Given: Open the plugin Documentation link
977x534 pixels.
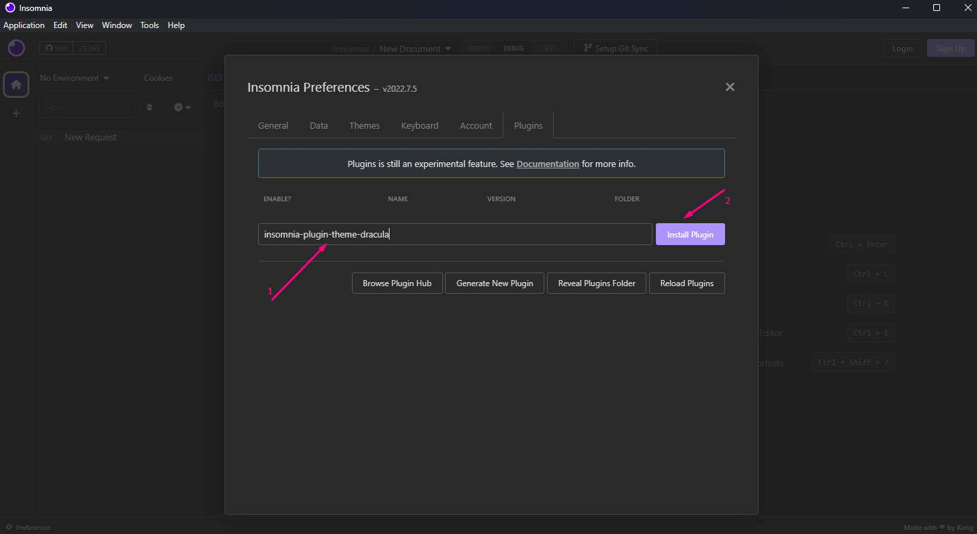Looking at the screenshot, I should [x=548, y=164].
